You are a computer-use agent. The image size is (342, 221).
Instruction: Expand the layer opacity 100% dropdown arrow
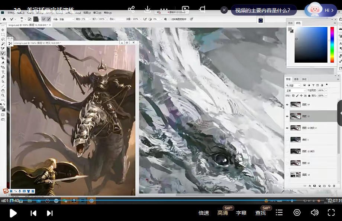326,90
